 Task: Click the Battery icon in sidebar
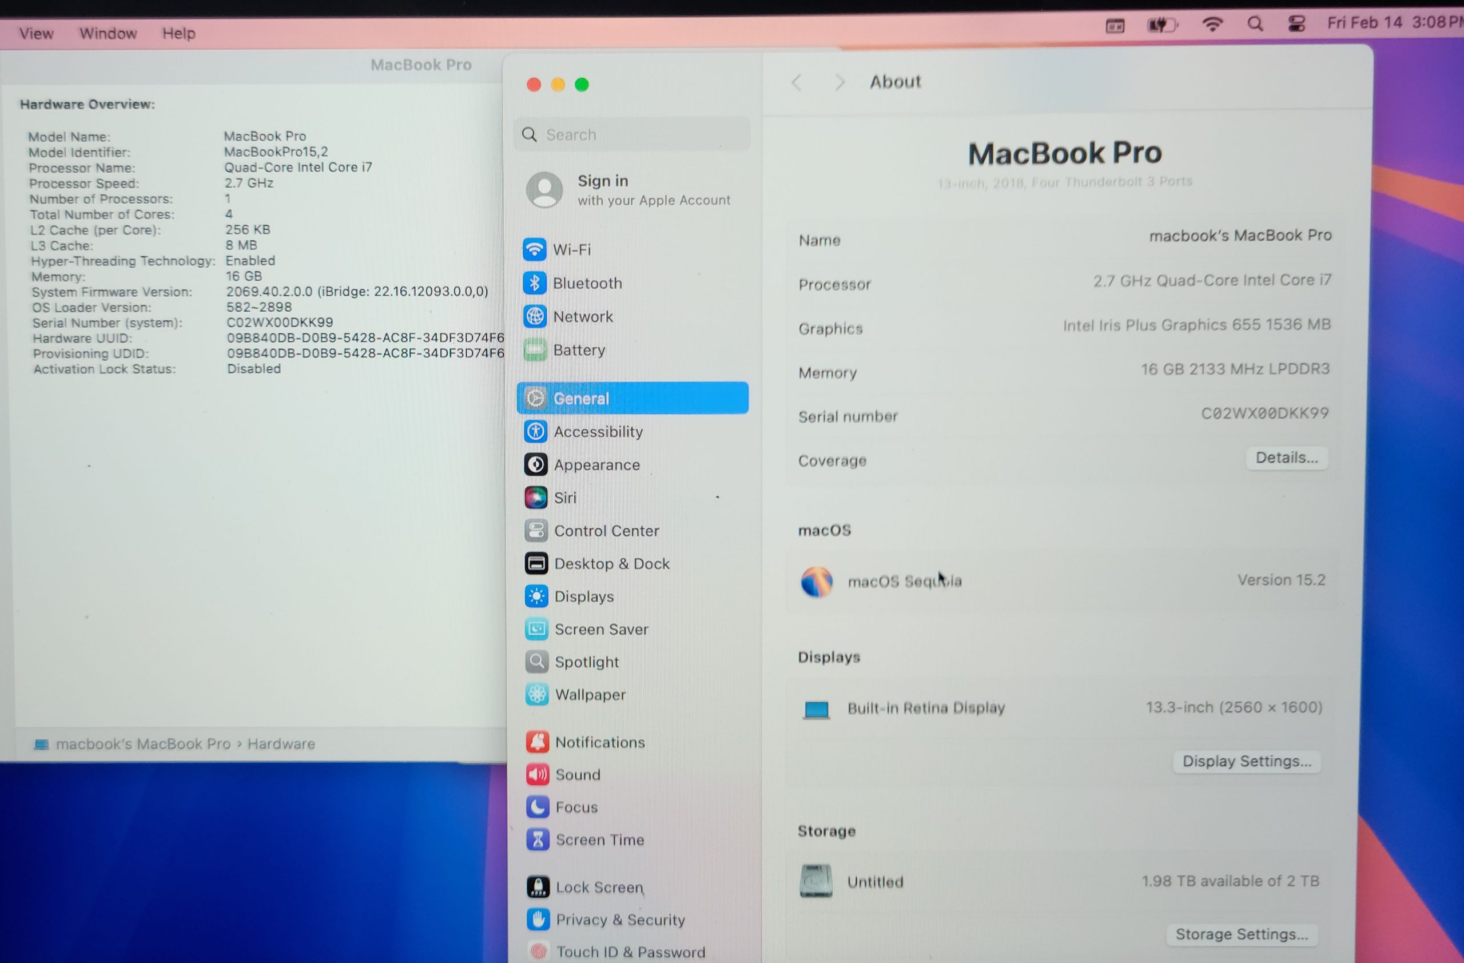tap(535, 350)
